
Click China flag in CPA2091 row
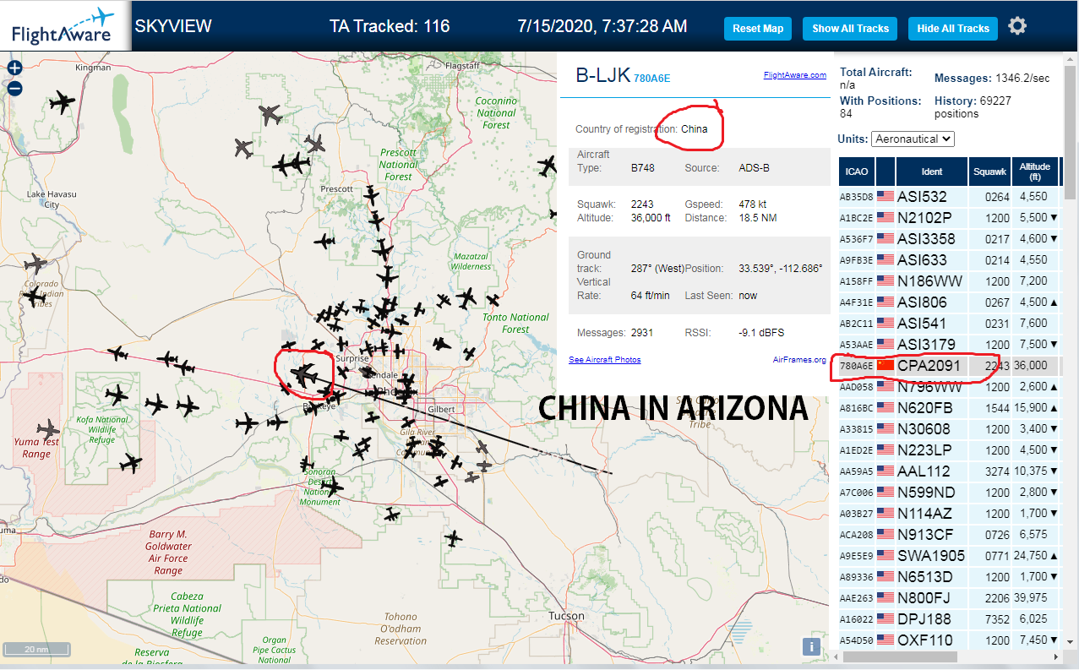[x=886, y=365]
